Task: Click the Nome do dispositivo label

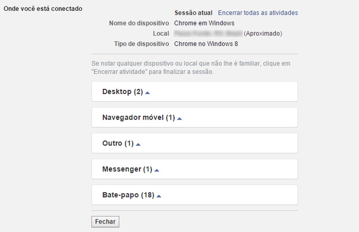Action: [139, 23]
